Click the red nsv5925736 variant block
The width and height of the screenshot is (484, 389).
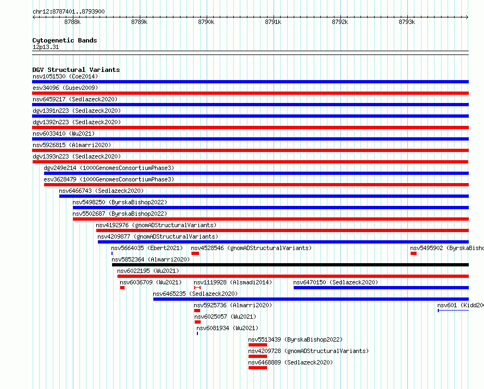197,311
